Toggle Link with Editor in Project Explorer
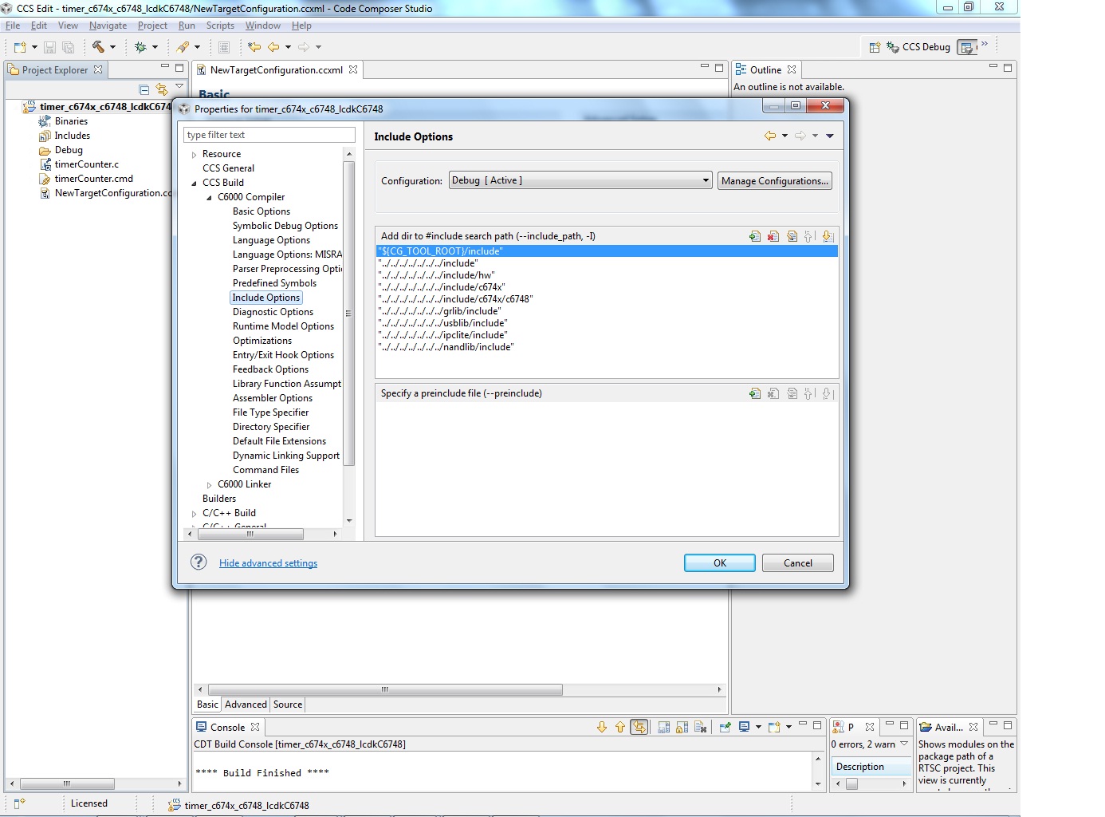The height and width of the screenshot is (817, 1105). pos(162,89)
